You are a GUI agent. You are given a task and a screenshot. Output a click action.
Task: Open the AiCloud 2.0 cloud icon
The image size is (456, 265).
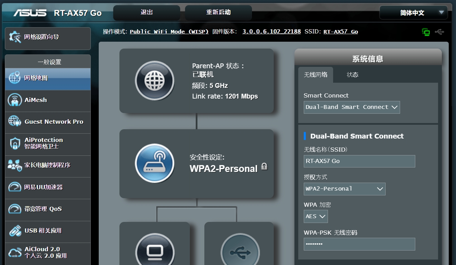pyautogui.click(x=15, y=253)
